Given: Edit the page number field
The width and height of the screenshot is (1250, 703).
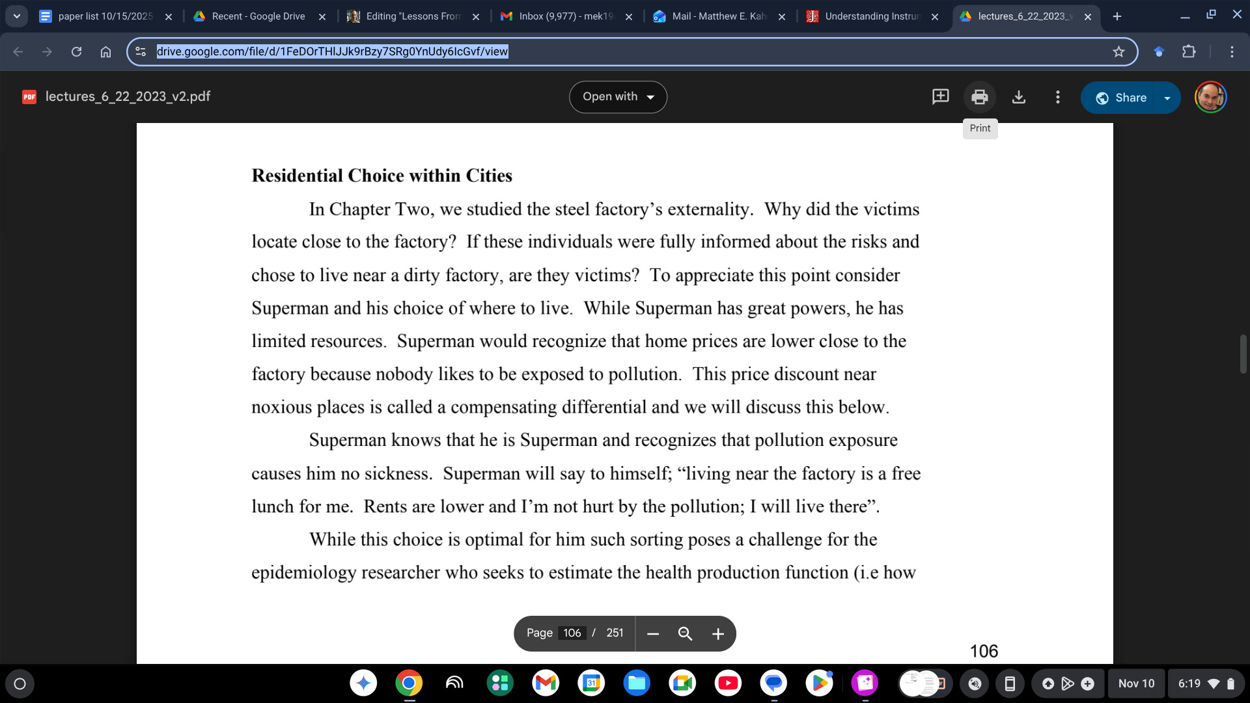Looking at the screenshot, I should 572,633.
